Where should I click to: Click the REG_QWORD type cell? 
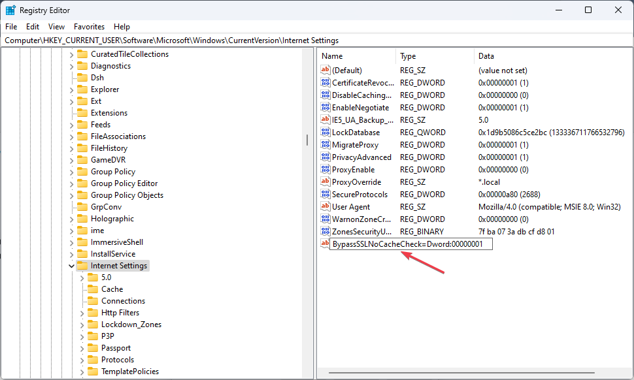point(422,133)
